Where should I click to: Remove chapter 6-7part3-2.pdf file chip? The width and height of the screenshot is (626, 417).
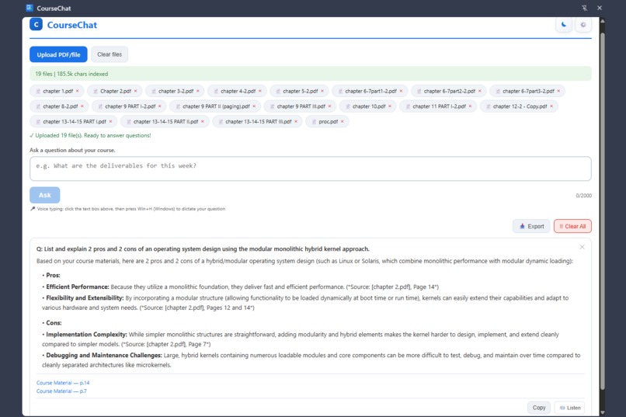point(558,92)
